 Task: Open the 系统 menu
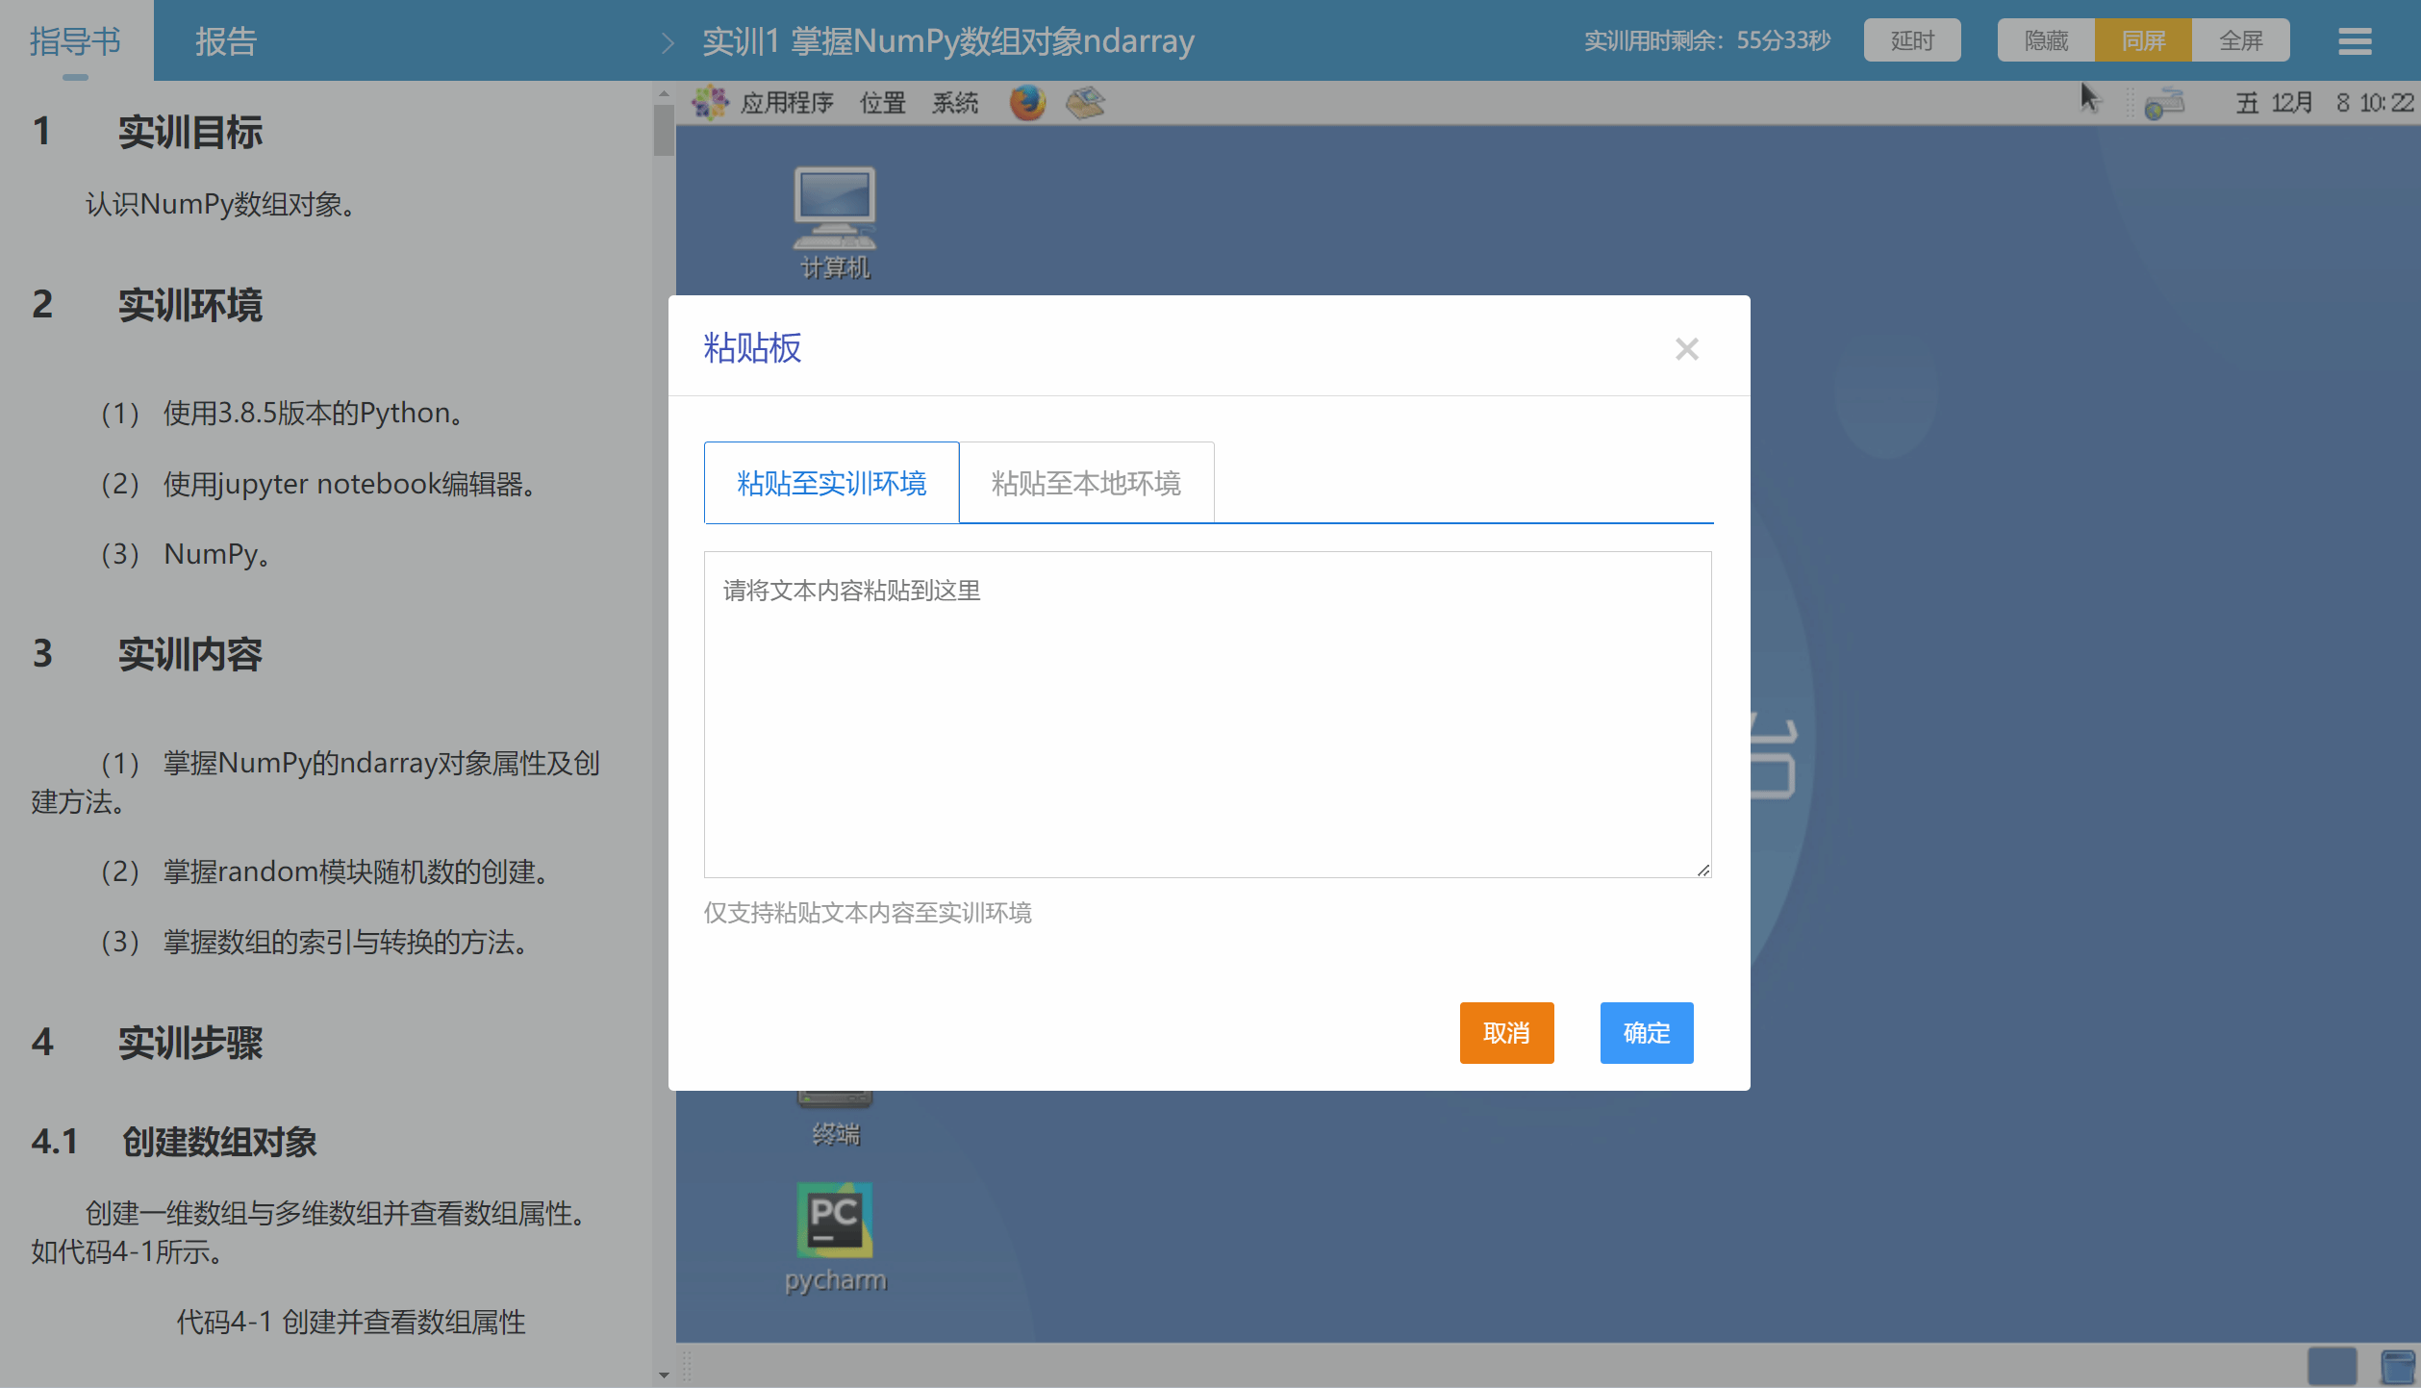(x=954, y=102)
